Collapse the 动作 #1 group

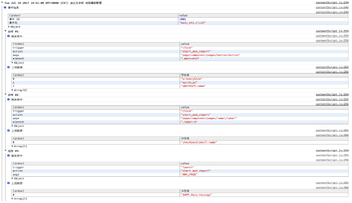click(x=6, y=31)
